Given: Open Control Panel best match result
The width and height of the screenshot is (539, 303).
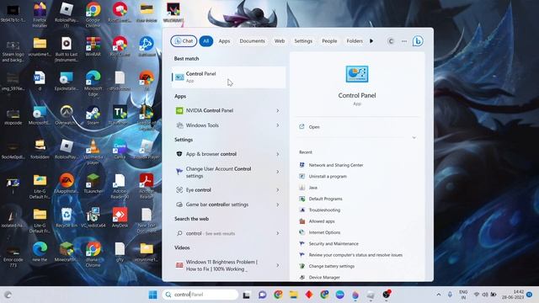Looking at the screenshot, I should point(228,77).
